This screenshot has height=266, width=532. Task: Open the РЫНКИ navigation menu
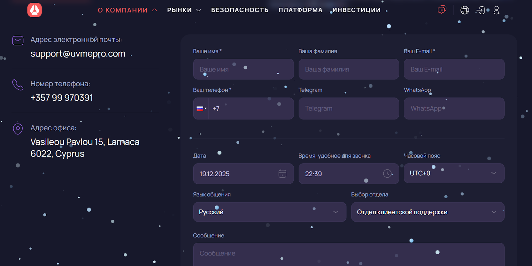point(184,10)
